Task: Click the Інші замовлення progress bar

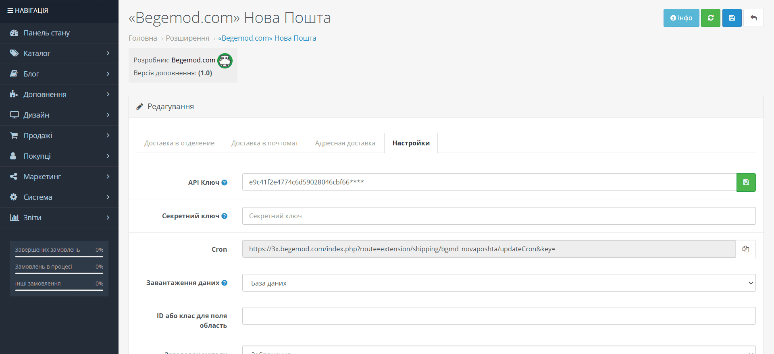Action: (59, 290)
